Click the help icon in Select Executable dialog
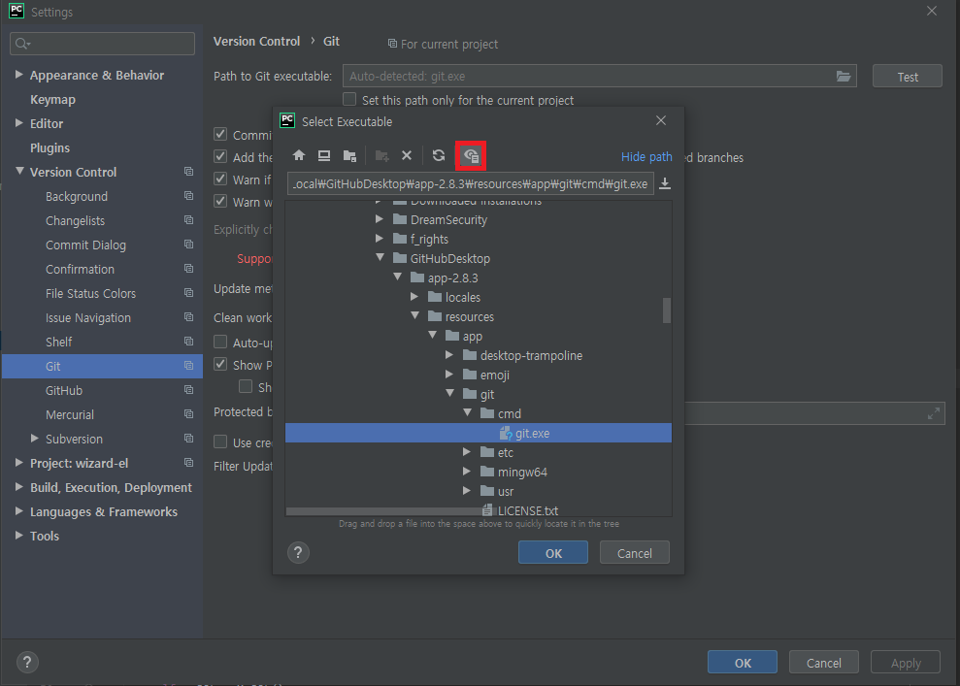The height and width of the screenshot is (686, 960). point(298,553)
